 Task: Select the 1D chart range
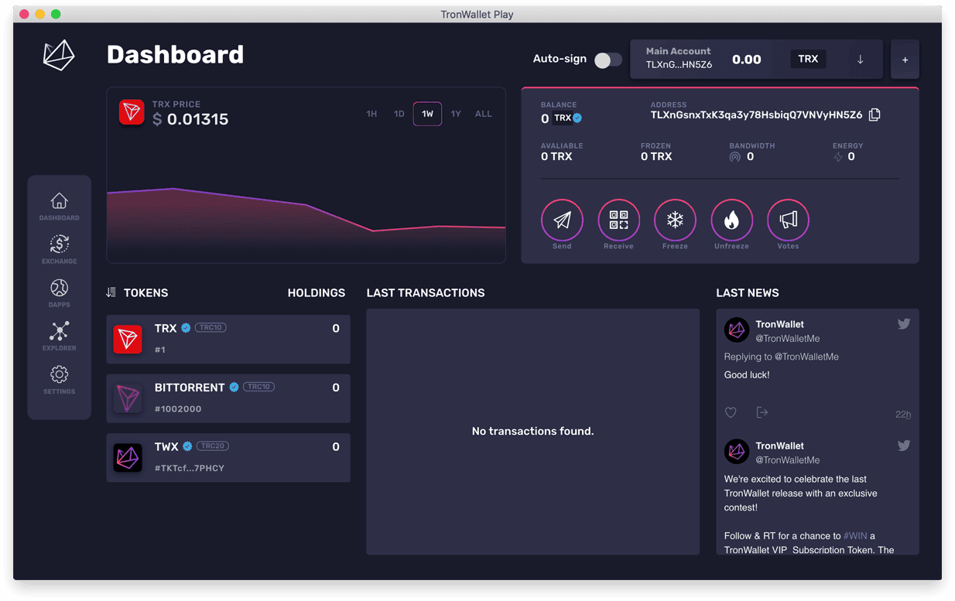point(399,114)
